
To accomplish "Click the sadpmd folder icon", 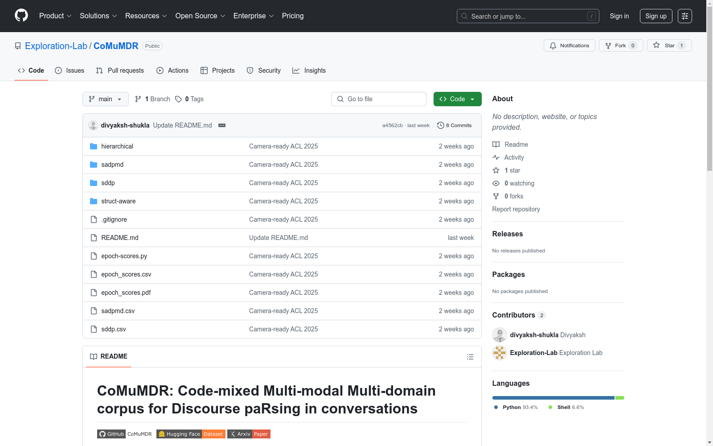I will coord(94,165).
